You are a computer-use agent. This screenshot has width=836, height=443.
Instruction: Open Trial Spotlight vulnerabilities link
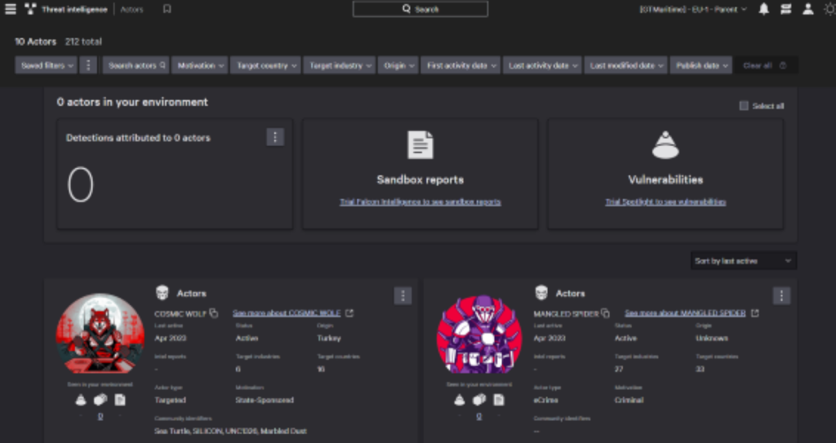click(665, 202)
